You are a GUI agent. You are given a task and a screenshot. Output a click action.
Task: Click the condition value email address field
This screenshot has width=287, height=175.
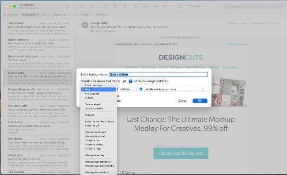point(168,89)
